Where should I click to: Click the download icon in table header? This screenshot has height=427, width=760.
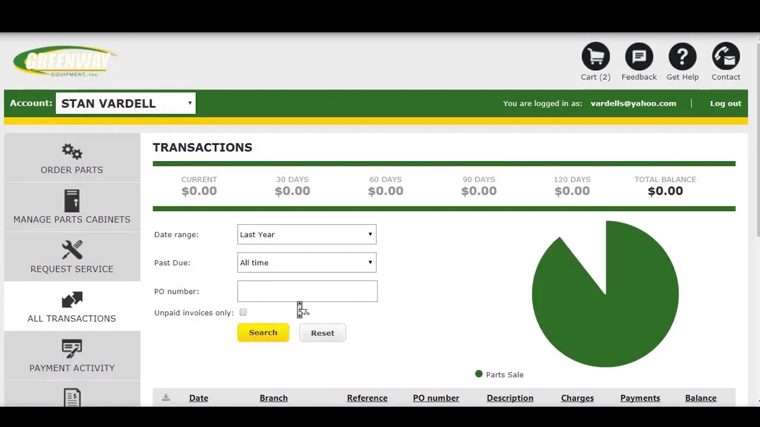[166, 398]
